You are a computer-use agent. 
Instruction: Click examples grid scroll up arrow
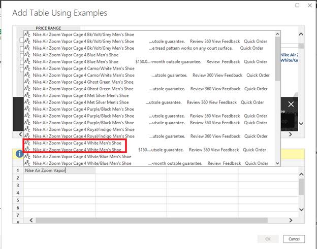click(x=301, y=174)
